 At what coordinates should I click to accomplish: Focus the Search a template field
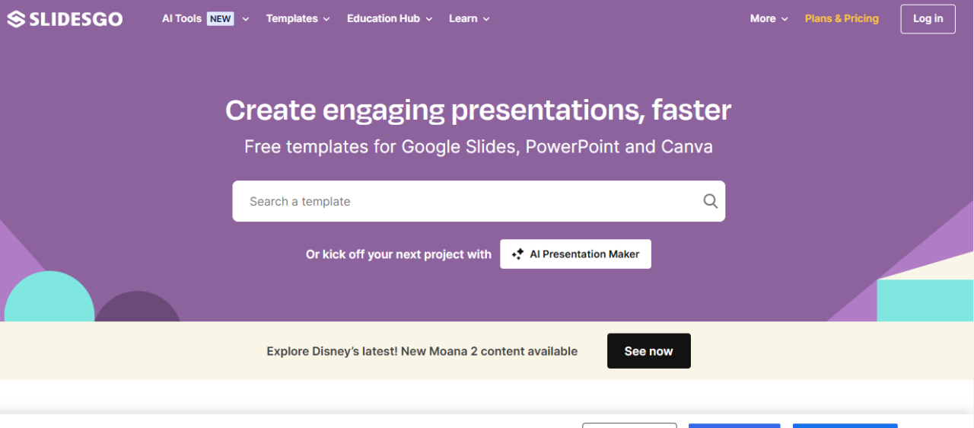click(x=479, y=201)
